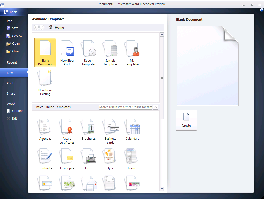Go back in template navigation

point(36,27)
